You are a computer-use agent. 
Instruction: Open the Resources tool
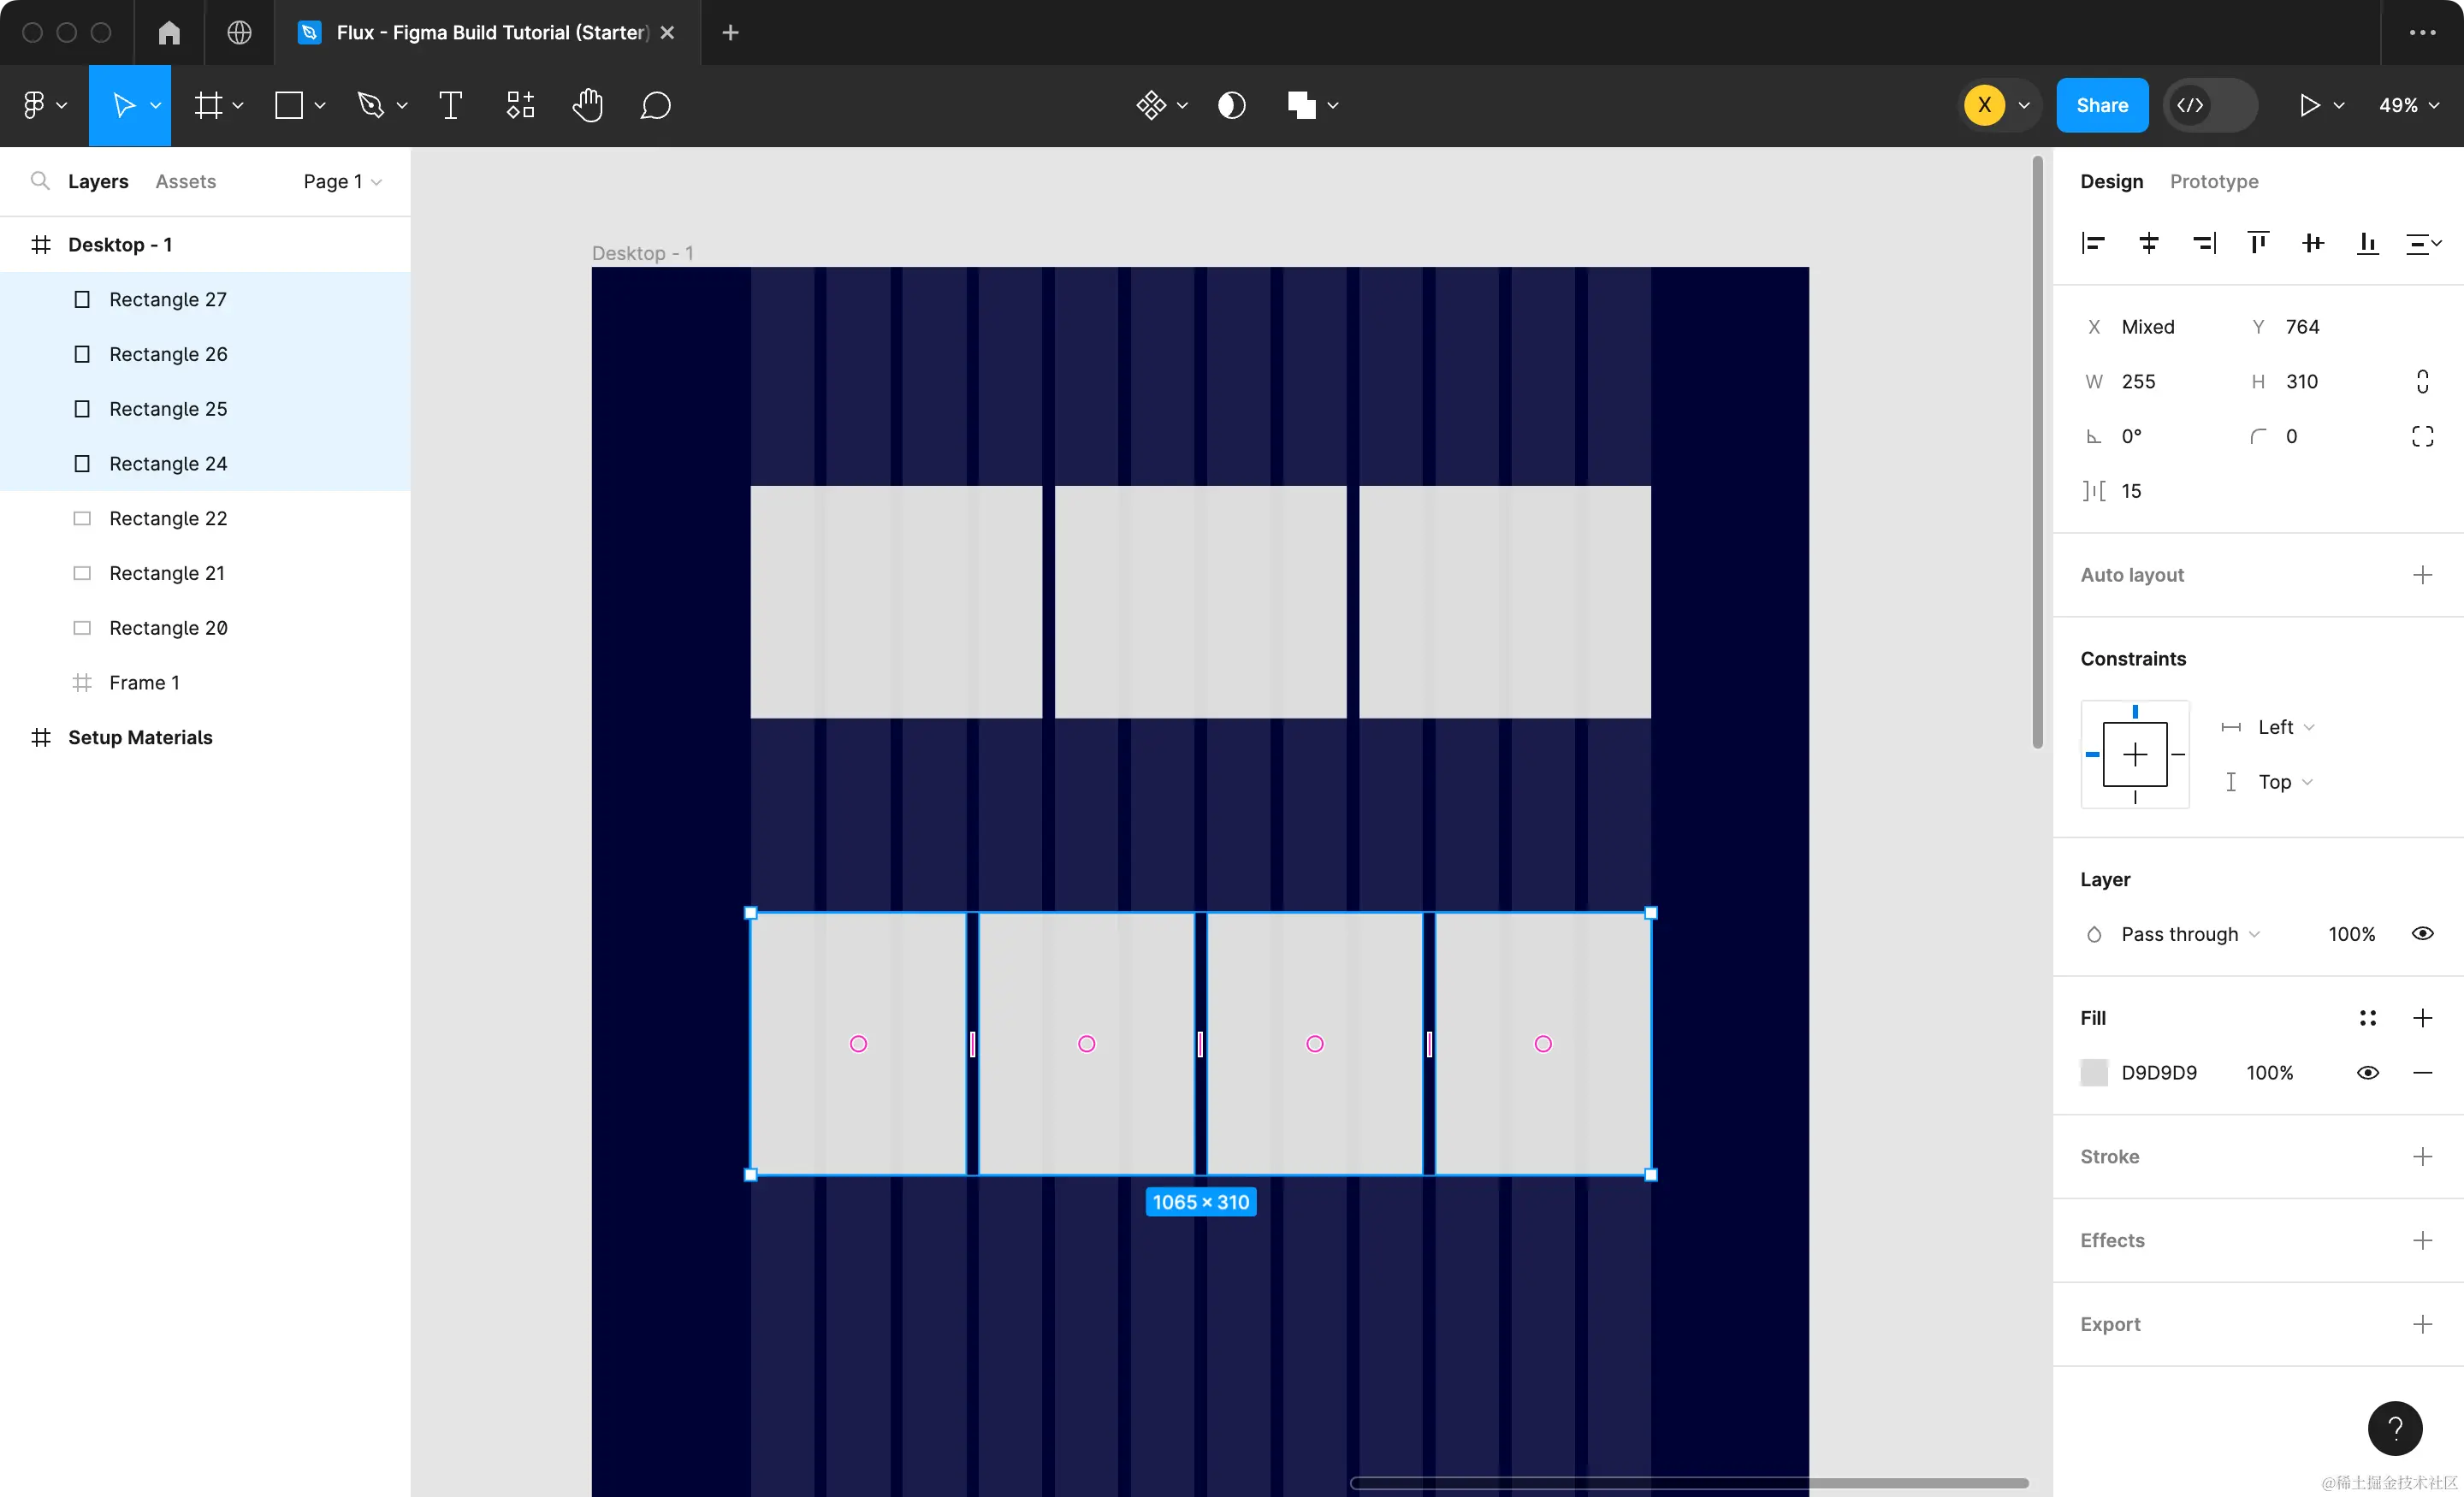click(520, 105)
